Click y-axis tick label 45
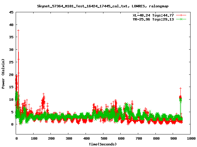The image size is (197, 147). [x=11, y=12]
